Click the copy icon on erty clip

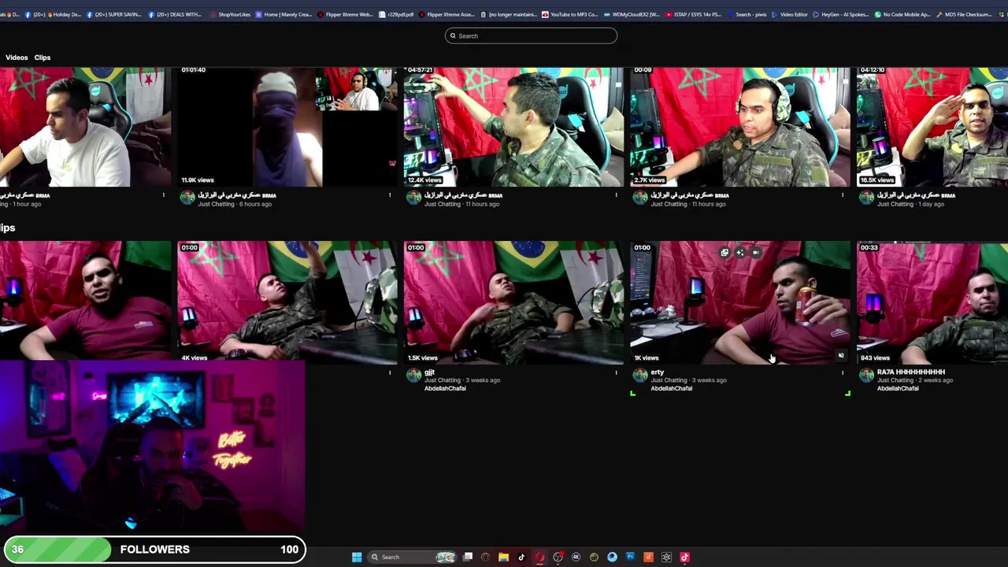(724, 253)
